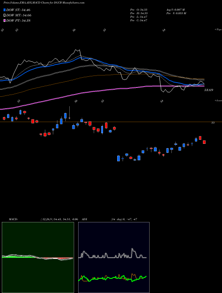Click the last red candlestick on the chart
Image resolution: width=222 pixels, height=293 pixels.
point(204,142)
